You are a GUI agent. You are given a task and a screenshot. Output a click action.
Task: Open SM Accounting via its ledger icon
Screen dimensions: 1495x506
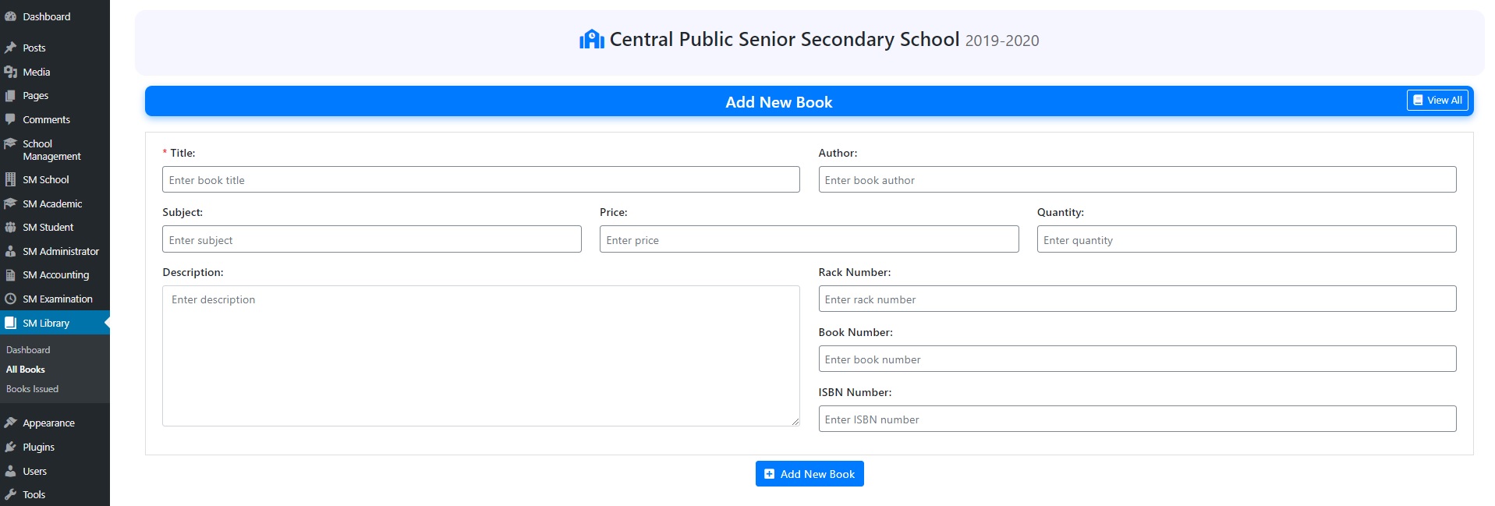click(x=11, y=274)
